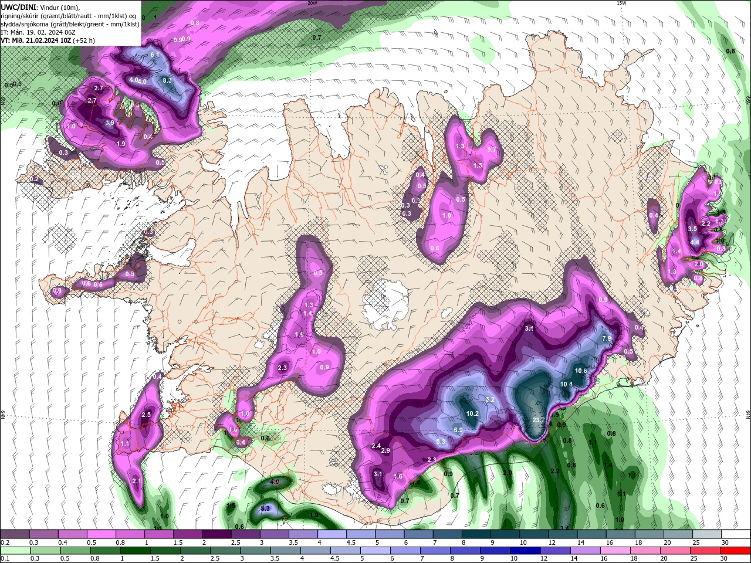The width and height of the screenshot is (751, 563).
Task: Click the "20W" longitude label
Action: pyautogui.click(x=312, y=3)
